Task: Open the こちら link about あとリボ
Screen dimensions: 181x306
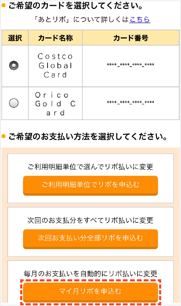Action: [140, 19]
